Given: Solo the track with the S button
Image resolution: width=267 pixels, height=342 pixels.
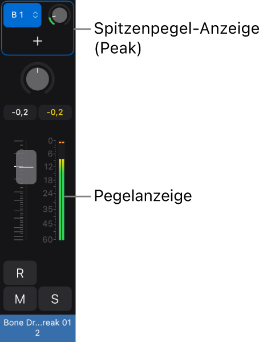Looking at the screenshot, I should pos(55,299).
